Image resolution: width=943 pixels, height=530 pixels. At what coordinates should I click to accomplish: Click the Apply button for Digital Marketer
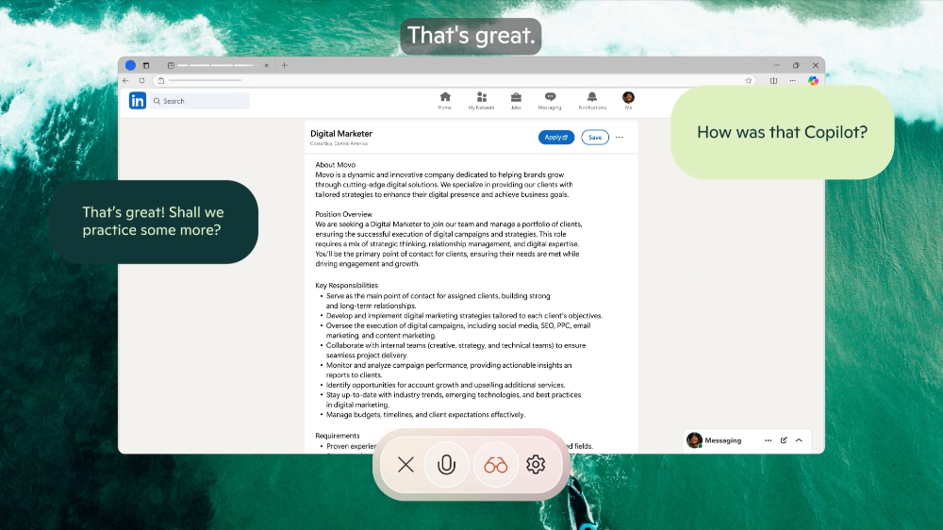coord(556,138)
